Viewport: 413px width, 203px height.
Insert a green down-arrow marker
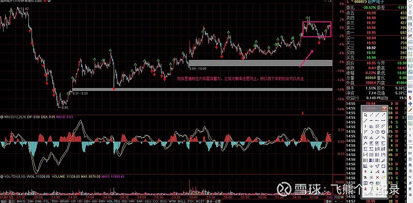(x=371, y=171)
